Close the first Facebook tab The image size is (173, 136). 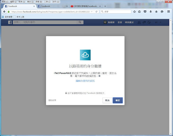pos(34,6)
